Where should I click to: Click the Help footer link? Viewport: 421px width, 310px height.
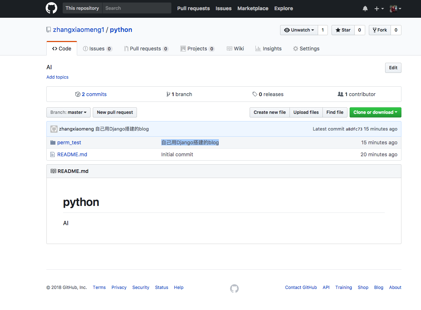click(x=179, y=288)
